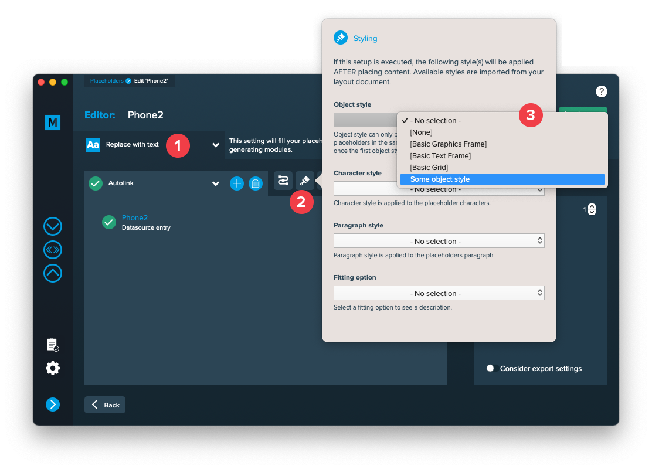Image resolution: width=652 pixels, height=469 pixels.
Task: Click the link settings icon beside brush
Action: (x=283, y=181)
